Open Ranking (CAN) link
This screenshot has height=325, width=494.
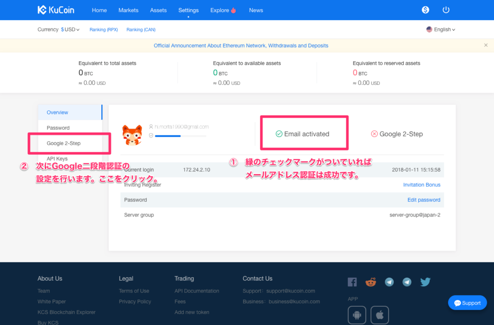click(x=141, y=29)
